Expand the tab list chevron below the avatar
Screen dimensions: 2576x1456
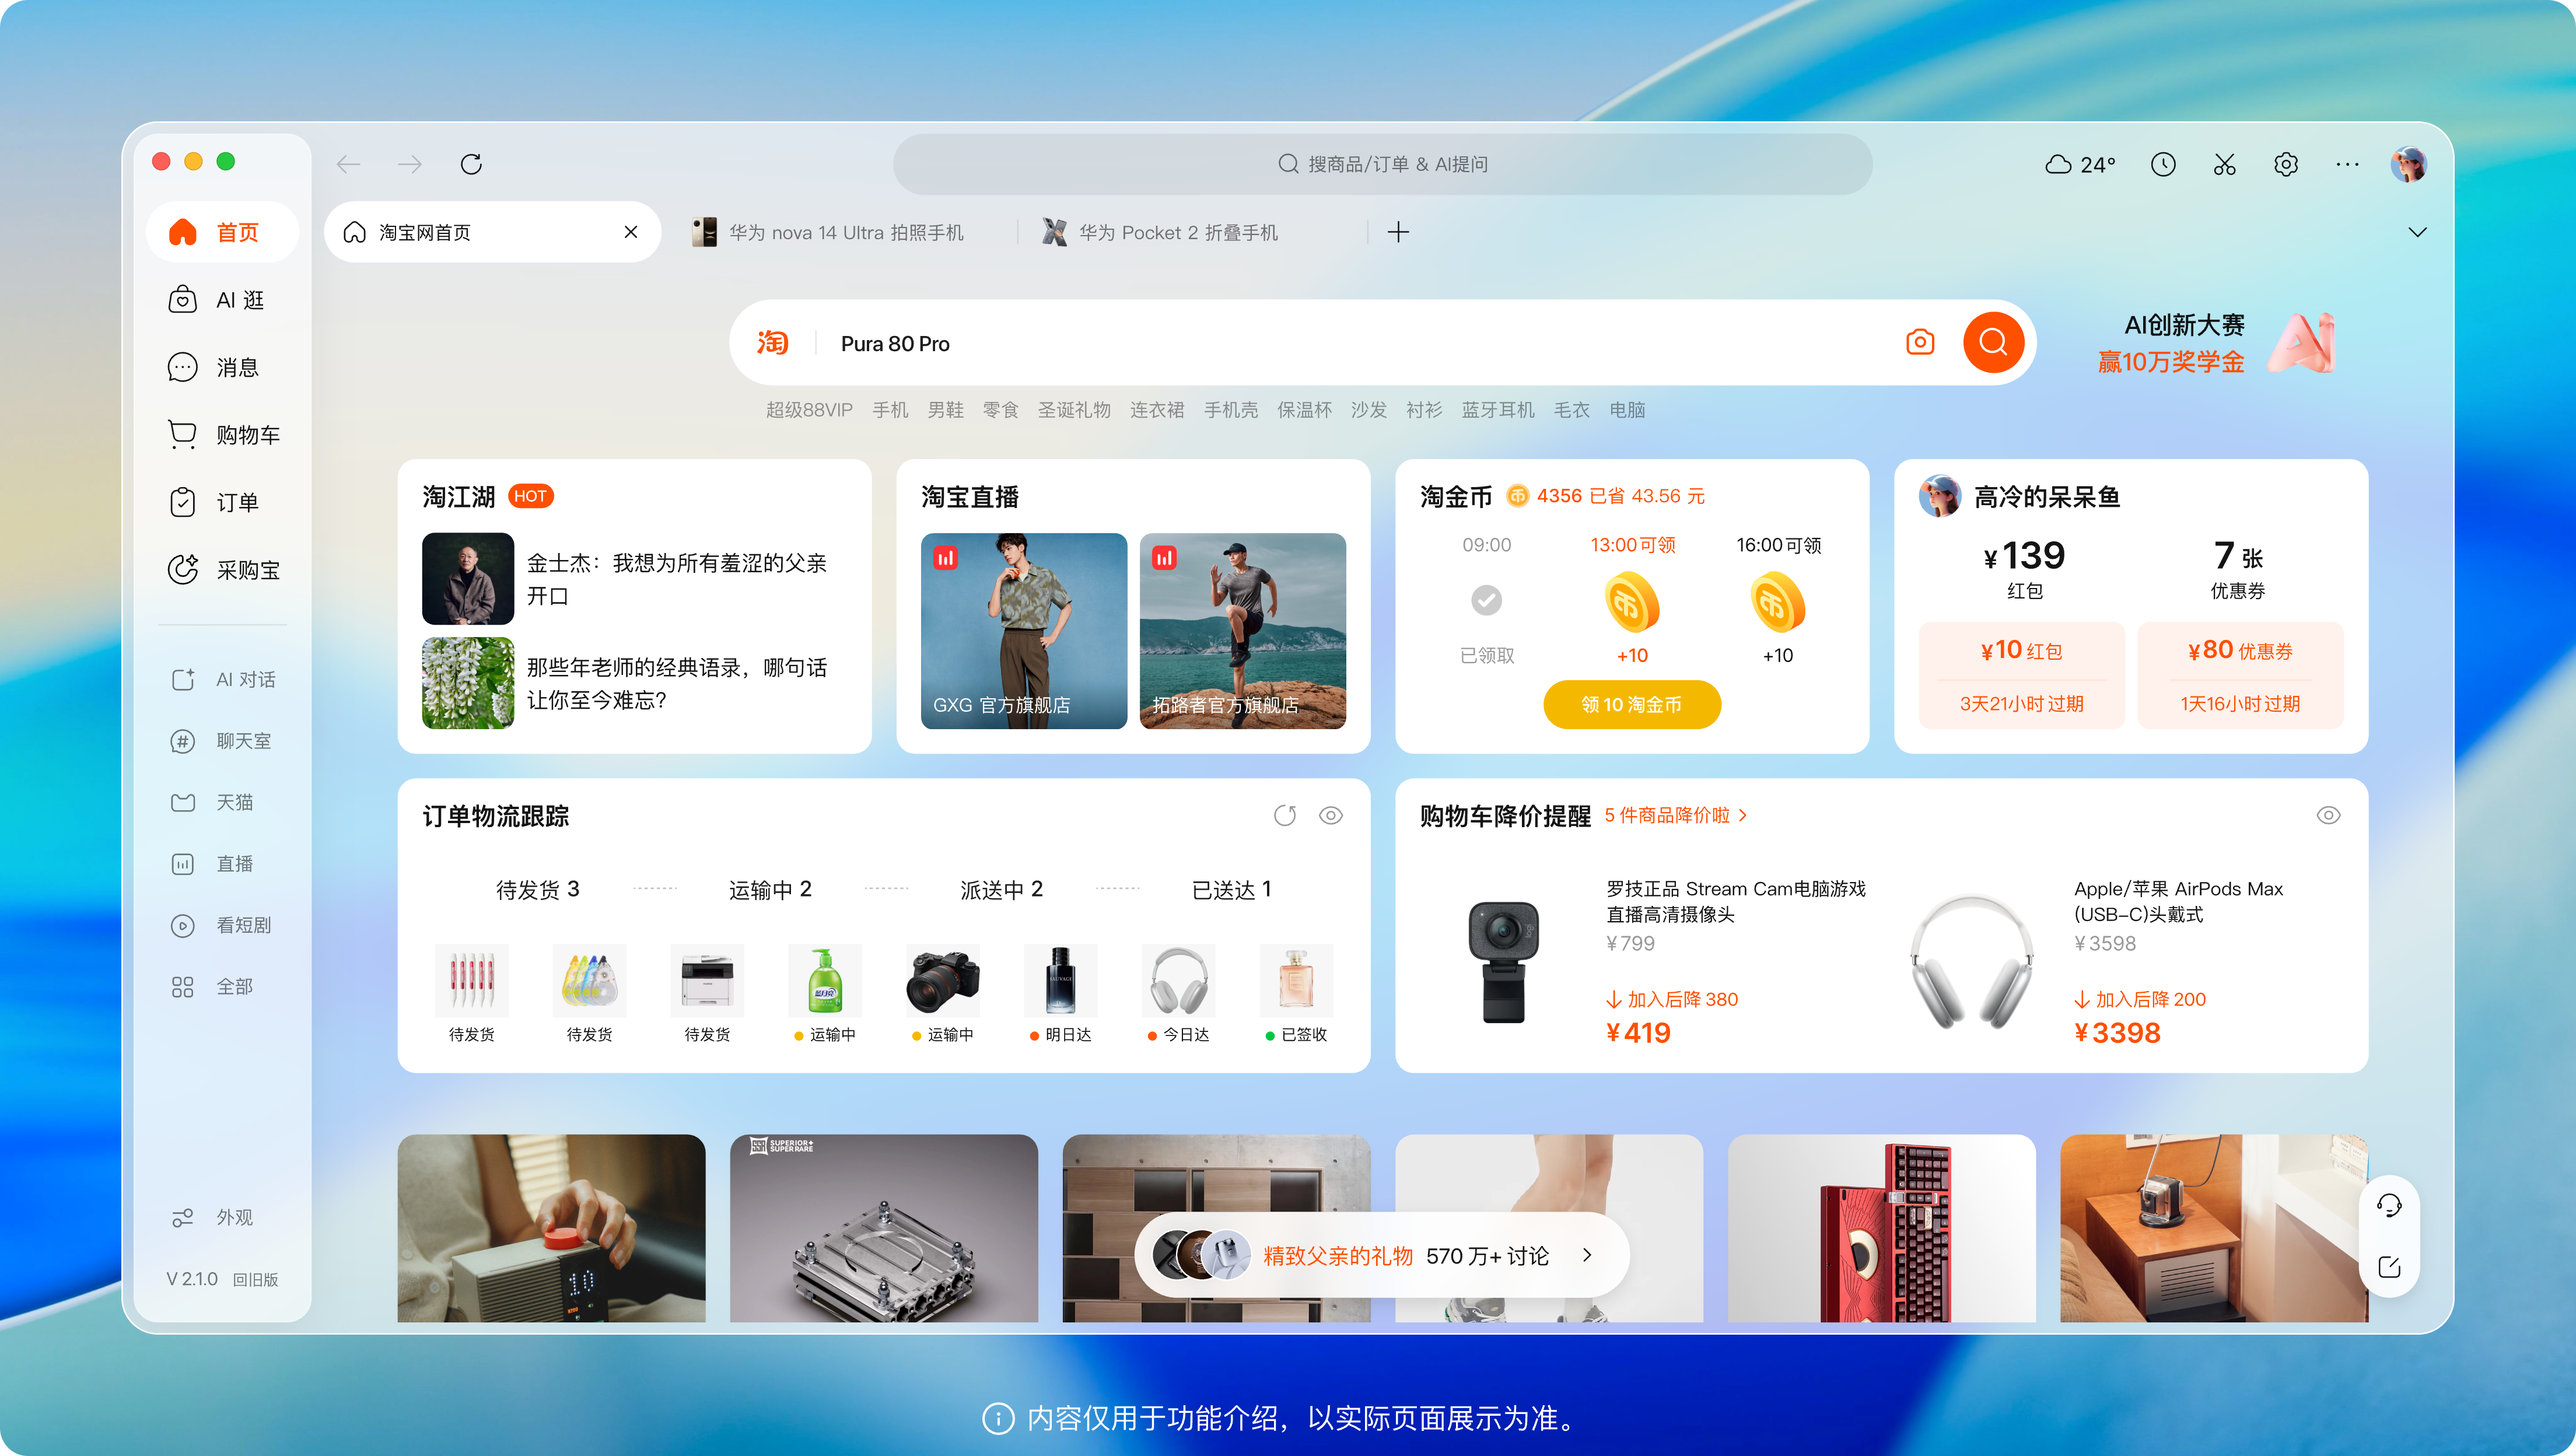[x=2418, y=231]
